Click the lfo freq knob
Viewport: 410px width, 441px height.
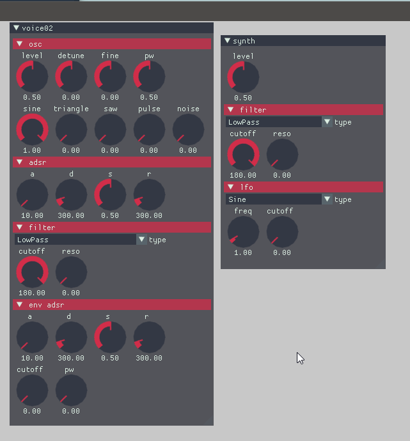click(243, 232)
